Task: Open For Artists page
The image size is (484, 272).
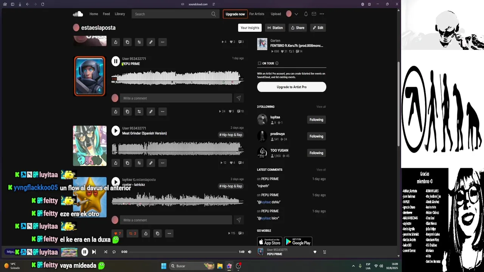Action: 257,14
